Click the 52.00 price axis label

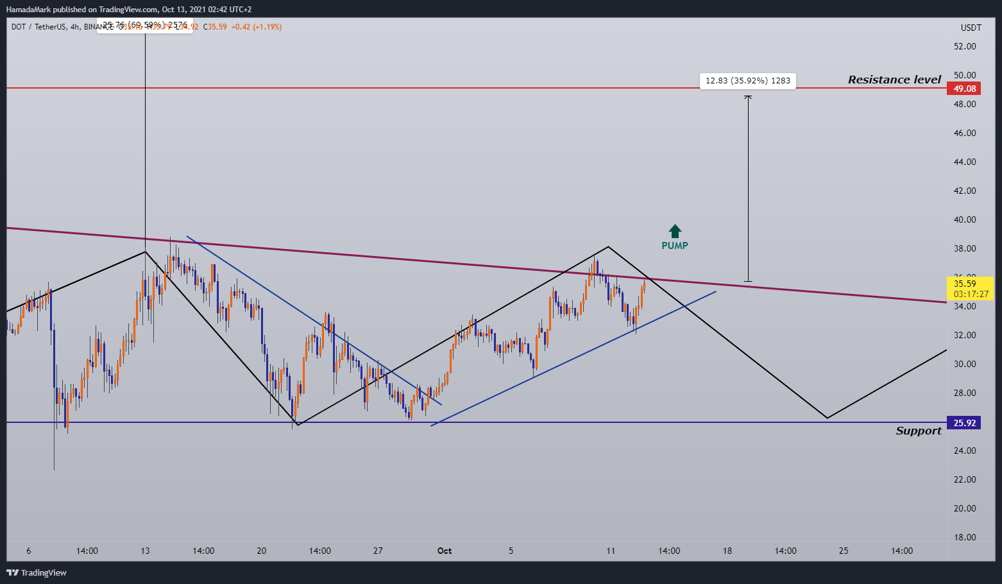tap(965, 46)
